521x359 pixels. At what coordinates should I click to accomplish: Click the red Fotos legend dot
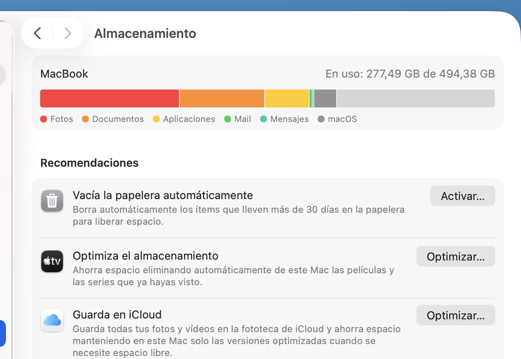[x=44, y=119]
